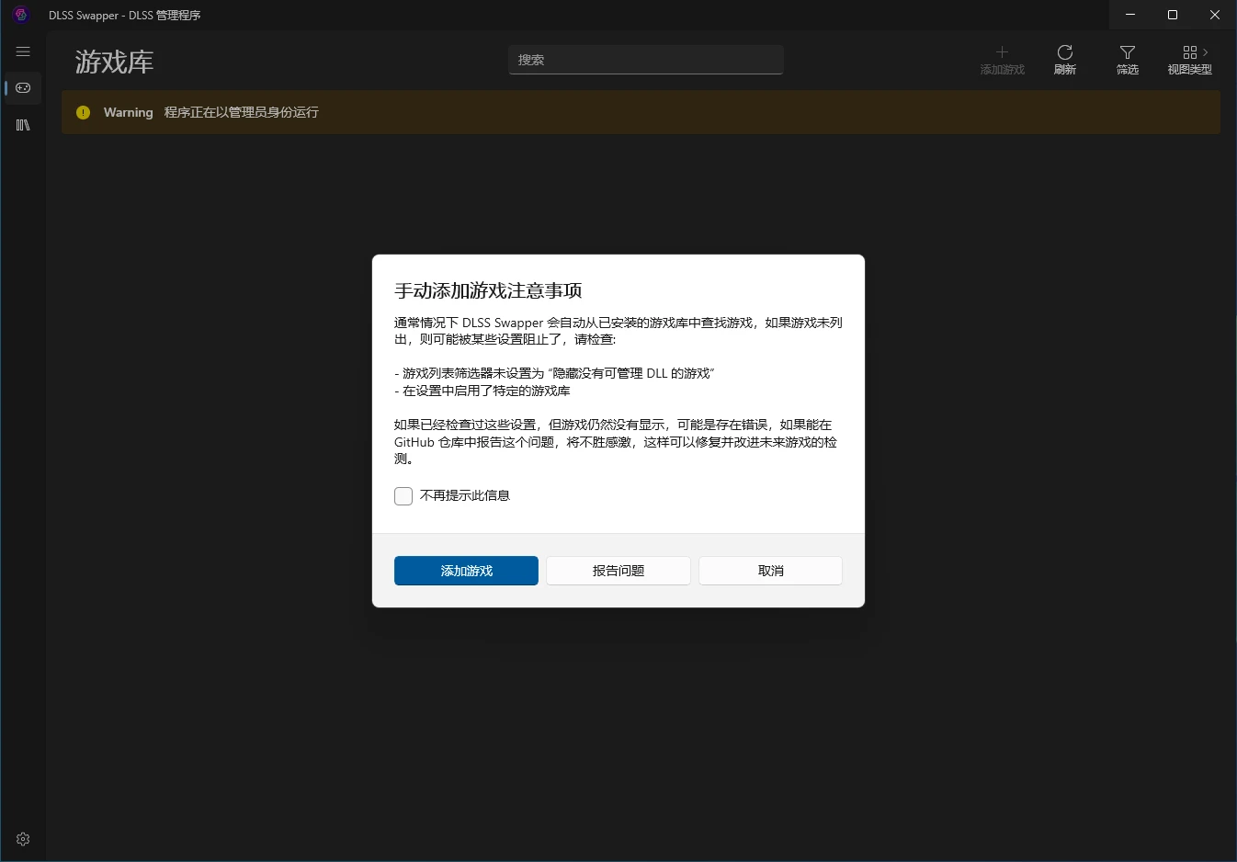Tick the 不再提示此信息 checkbox

click(x=403, y=496)
